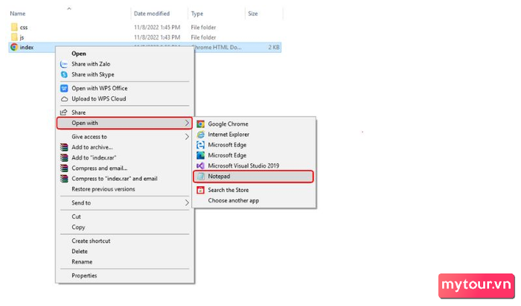Click the second Microsoft Edge icon (new)
521x306 pixels.
[x=200, y=156]
